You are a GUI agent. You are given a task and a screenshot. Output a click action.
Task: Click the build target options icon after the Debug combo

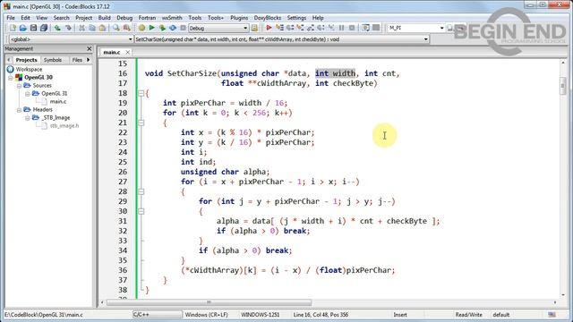tap(254, 28)
